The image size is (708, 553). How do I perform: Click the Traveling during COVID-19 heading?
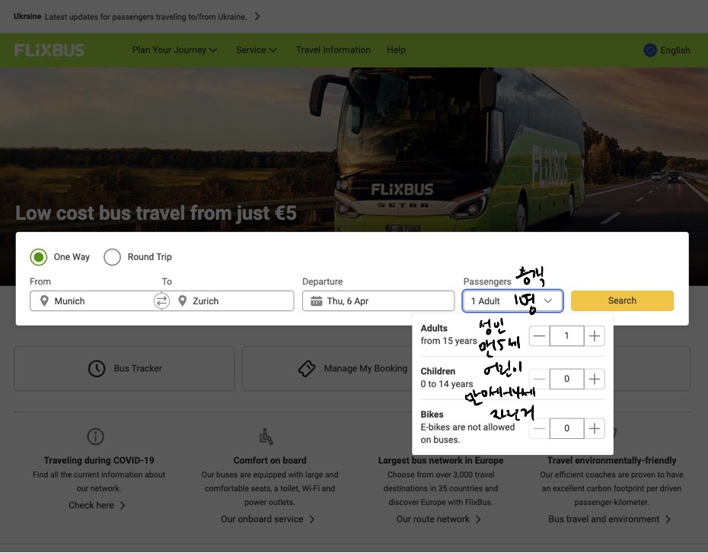99,460
